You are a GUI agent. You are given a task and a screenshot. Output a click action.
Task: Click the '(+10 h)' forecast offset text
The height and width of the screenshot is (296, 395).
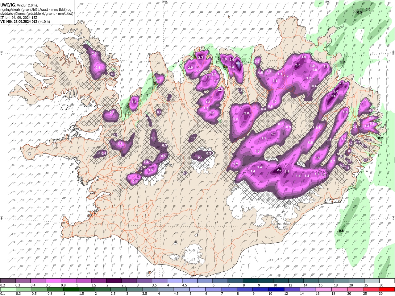click(x=44, y=22)
